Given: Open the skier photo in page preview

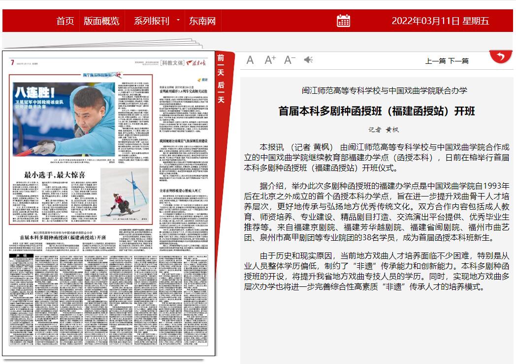Looking at the screenshot, I should tap(125, 196).
